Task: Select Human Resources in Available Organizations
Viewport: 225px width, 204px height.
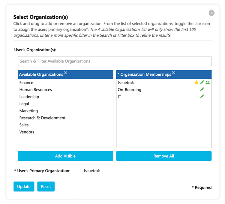Action: [x=65, y=90]
